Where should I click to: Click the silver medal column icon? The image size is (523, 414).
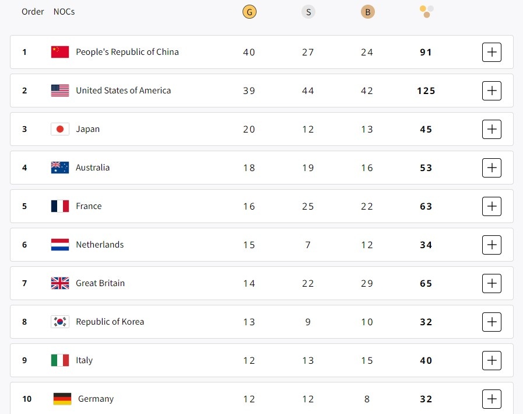click(308, 11)
